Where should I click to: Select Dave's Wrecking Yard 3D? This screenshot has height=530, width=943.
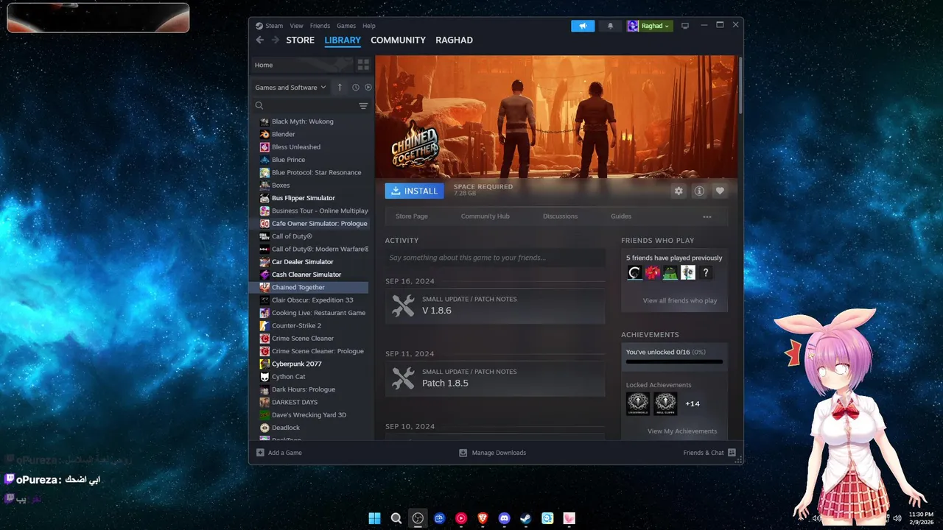[x=309, y=415]
